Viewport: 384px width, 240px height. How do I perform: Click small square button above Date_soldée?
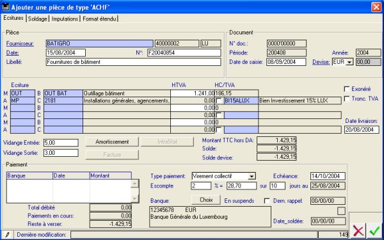click(x=341, y=211)
